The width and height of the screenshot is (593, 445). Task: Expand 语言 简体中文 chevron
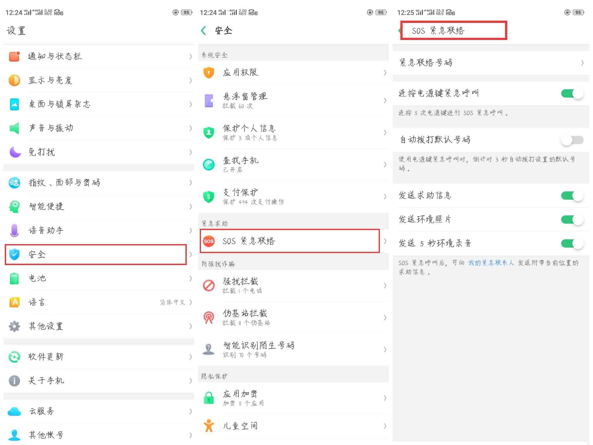[x=191, y=302]
